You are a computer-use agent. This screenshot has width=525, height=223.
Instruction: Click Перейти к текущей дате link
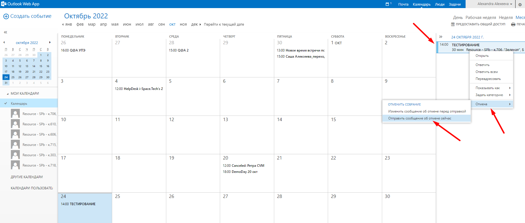click(224, 24)
